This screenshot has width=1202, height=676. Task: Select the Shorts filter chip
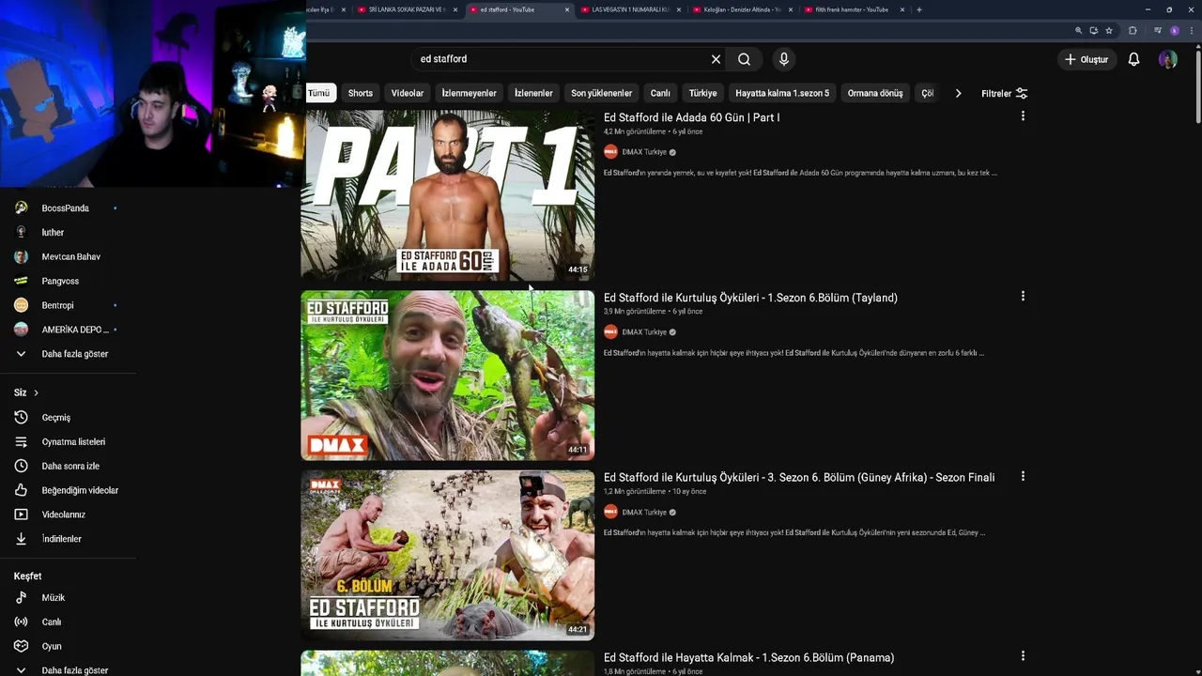(x=361, y=93)
